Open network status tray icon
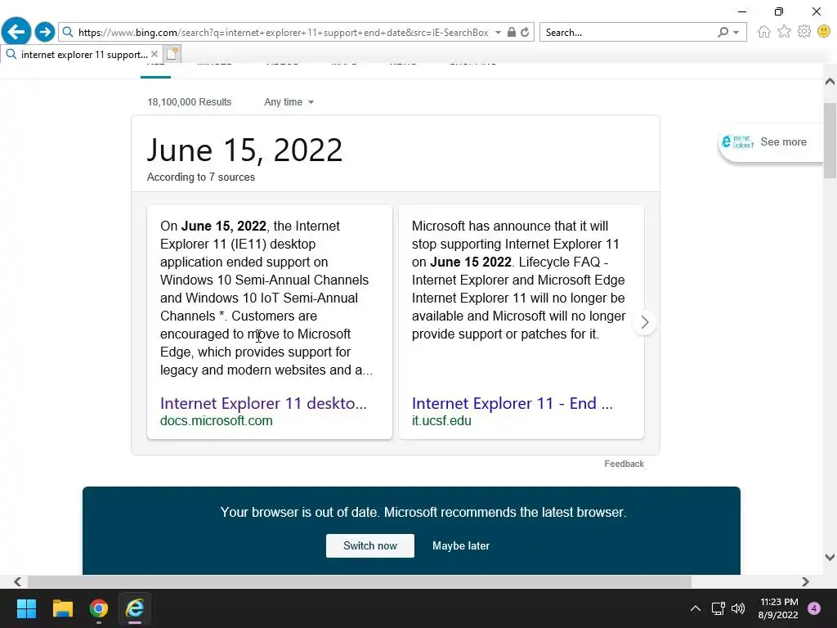 pyautogui.click(x=718, y=608)
